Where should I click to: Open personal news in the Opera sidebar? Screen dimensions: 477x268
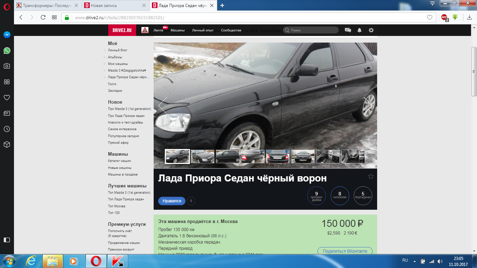click(7, 113)
